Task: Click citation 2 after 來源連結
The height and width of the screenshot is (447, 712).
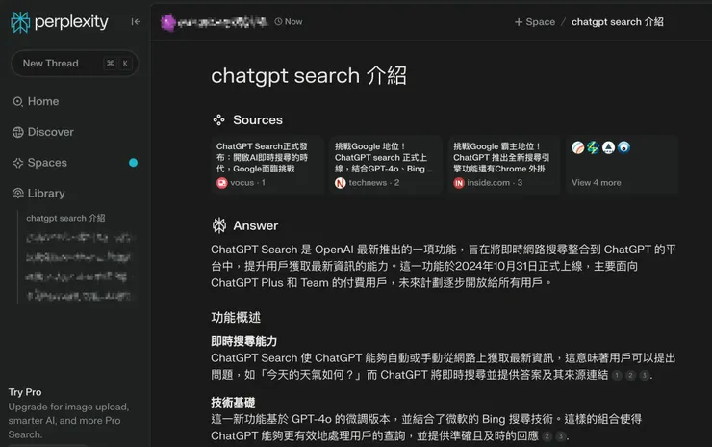Action: click(x=630, y=375)
